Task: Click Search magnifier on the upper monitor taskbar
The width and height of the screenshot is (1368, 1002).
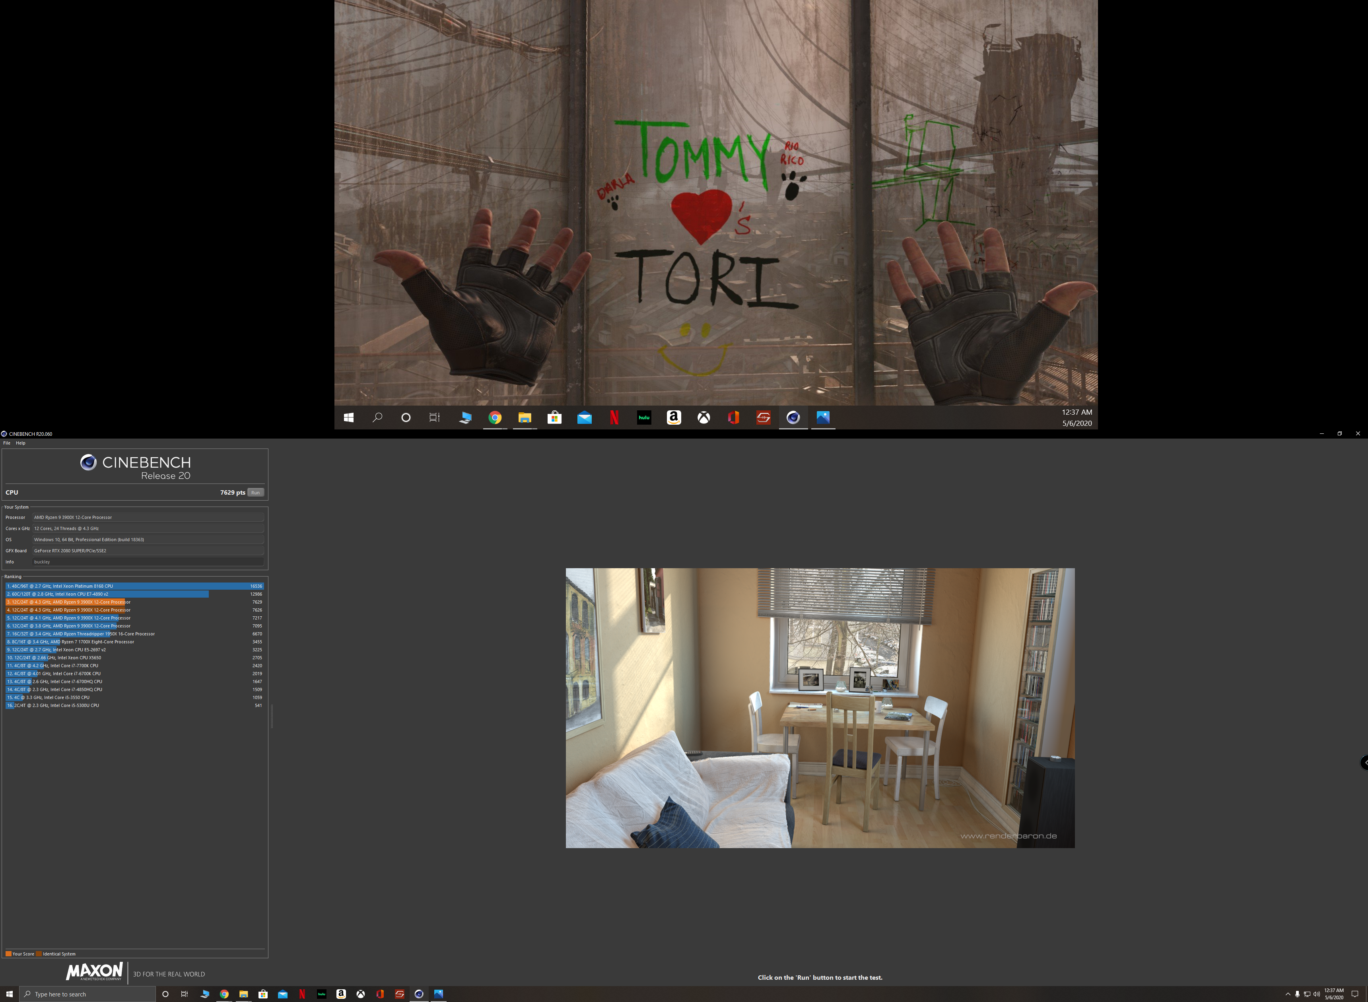Action: point(377,417)
